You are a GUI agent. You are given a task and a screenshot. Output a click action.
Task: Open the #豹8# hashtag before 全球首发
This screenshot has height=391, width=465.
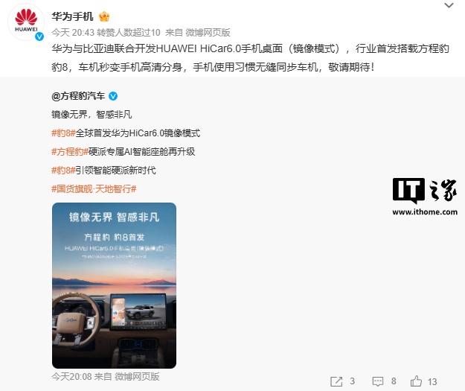tap(63, 133)
